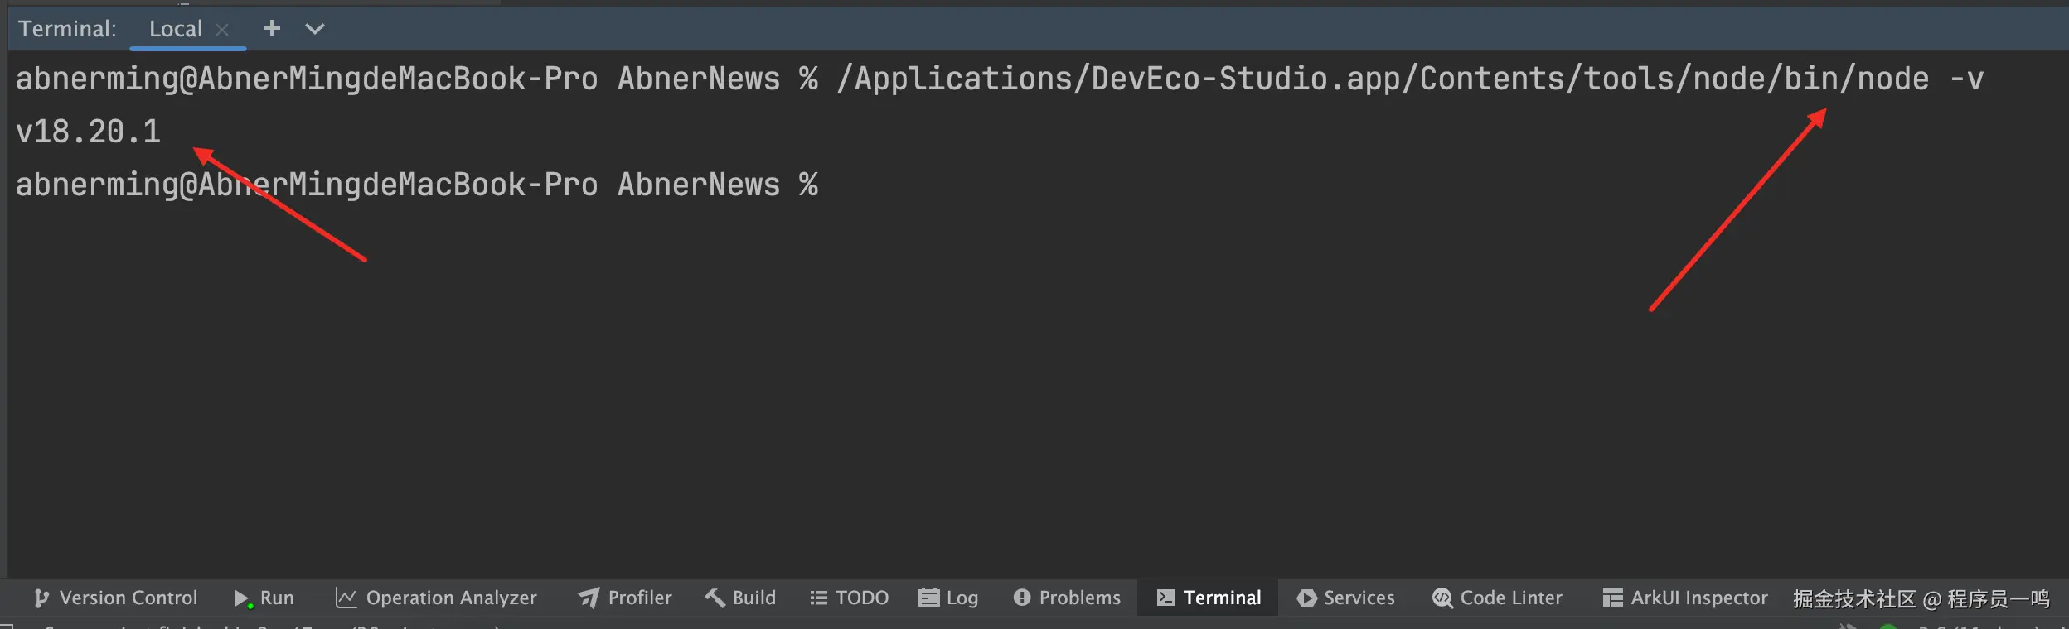Open the Version Control tool window
This screenshot has height=629, width=2069.
pos(116,598)
